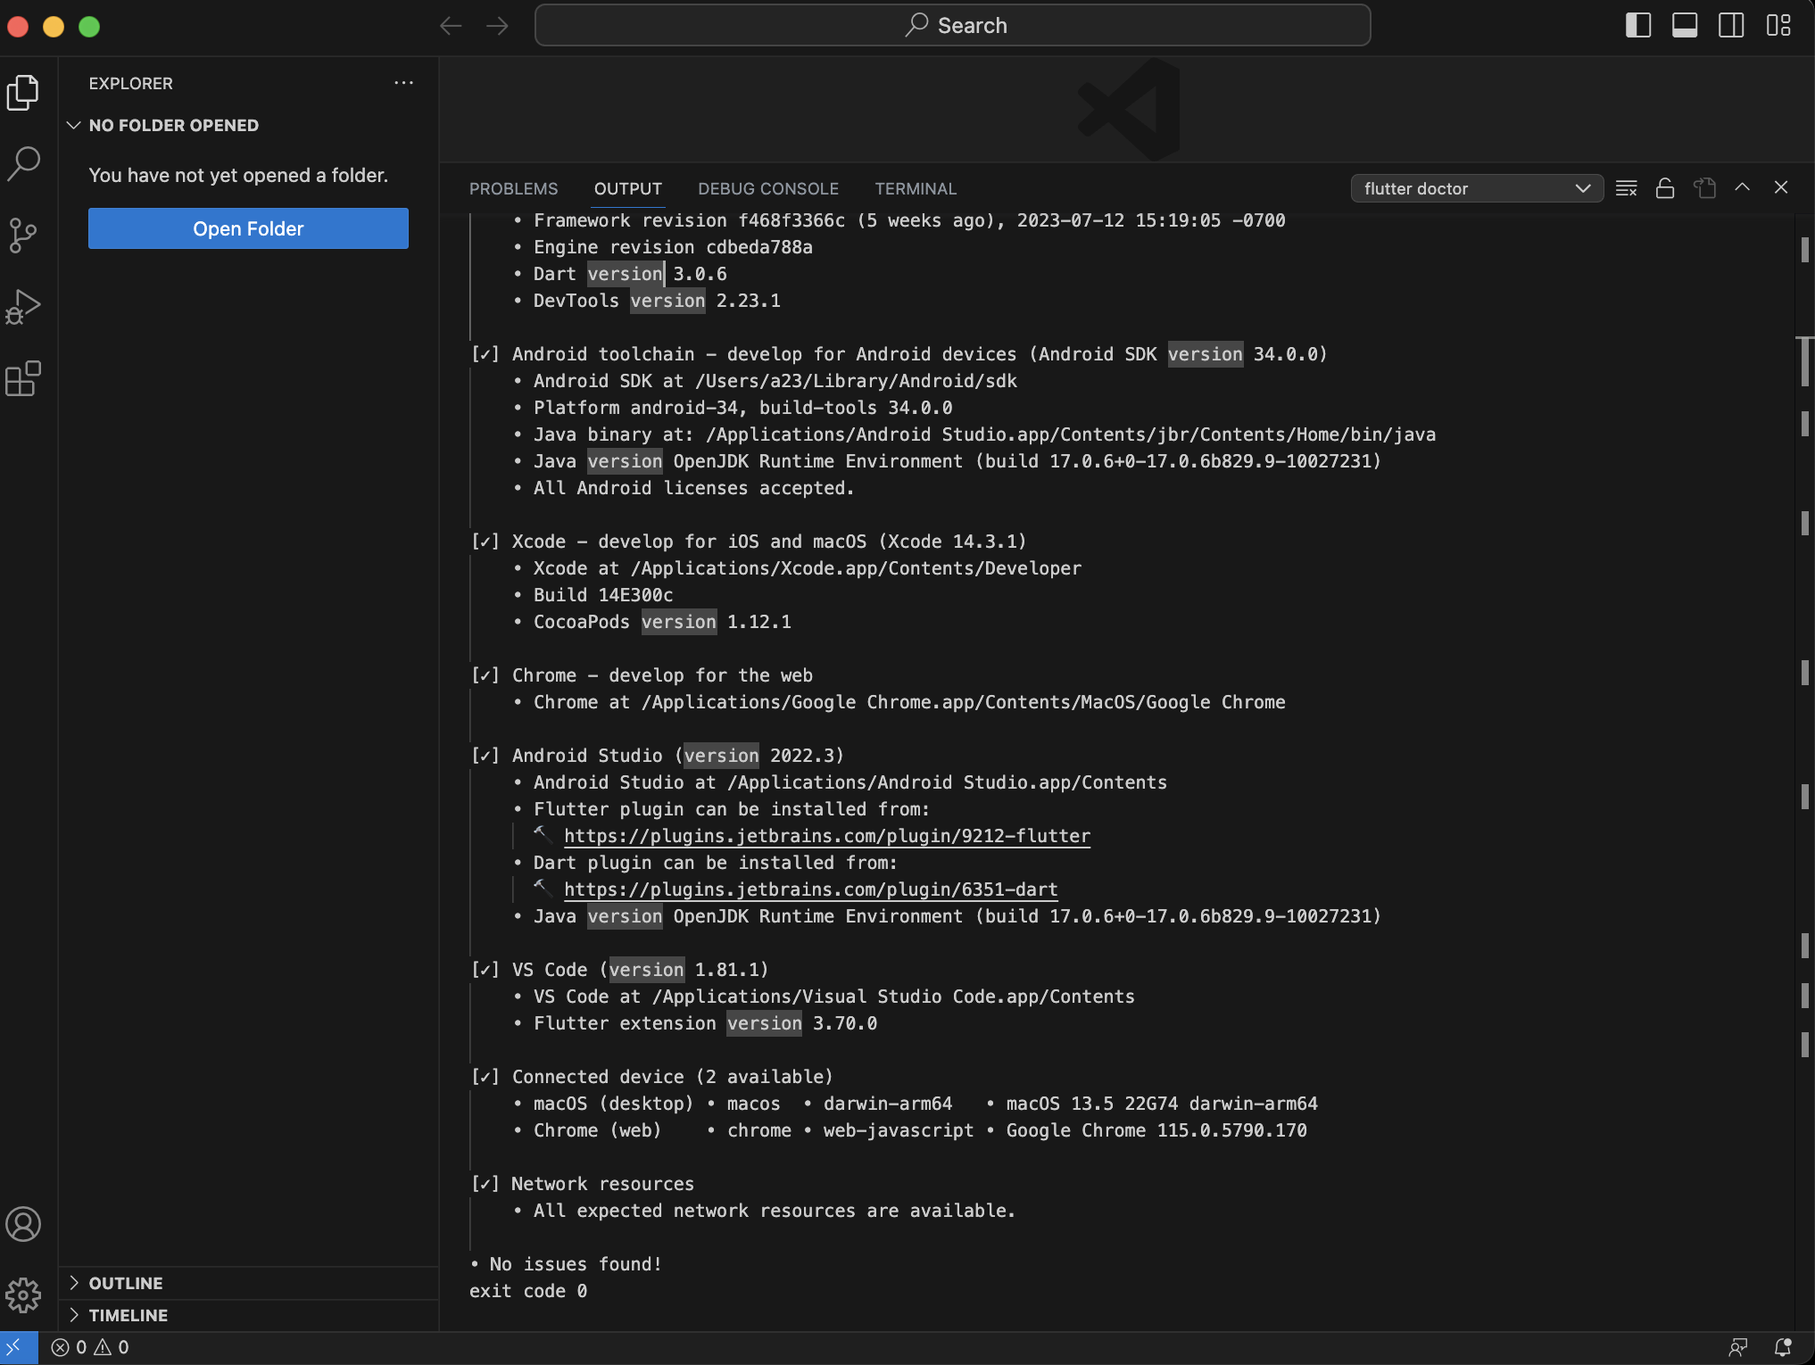This screenshot has height=1365, width=1815.
Task: Open the Search view in activity bar
Action: coord(23,163)
